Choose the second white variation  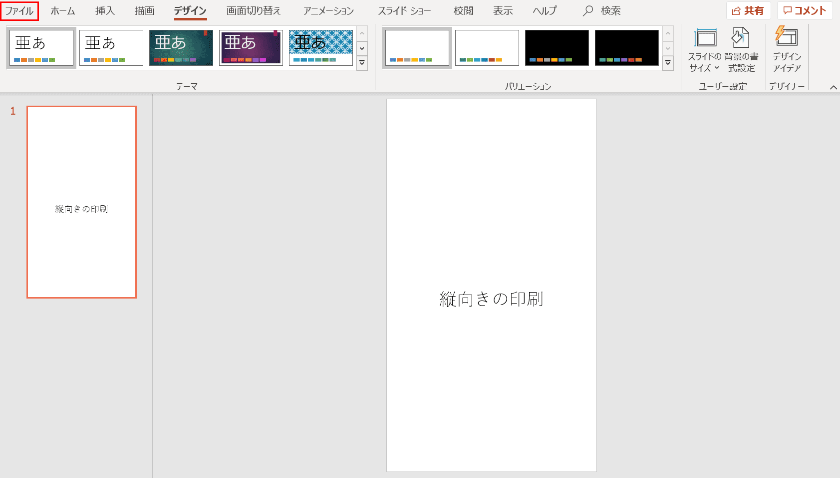(x=487, y=48)
